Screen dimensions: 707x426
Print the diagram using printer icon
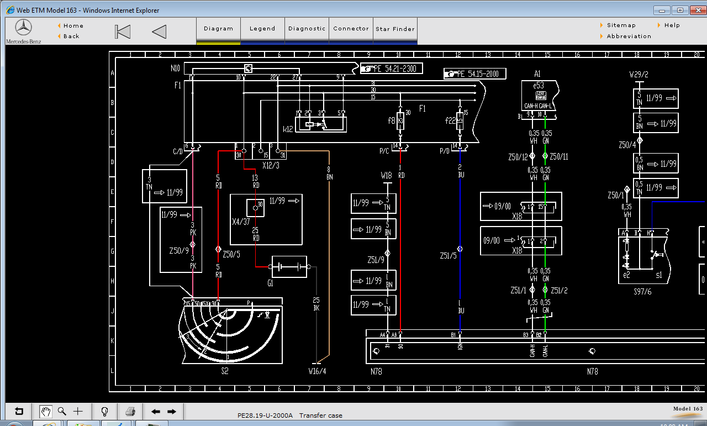coord(130,412)
